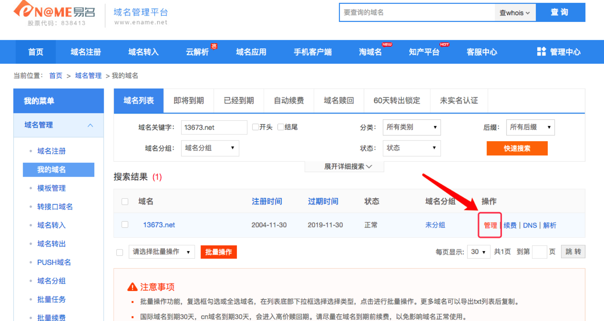Collapse the 域名管理 sidebar section
The height and width of the screenshot is (321, 604).
tap(90, 125)
